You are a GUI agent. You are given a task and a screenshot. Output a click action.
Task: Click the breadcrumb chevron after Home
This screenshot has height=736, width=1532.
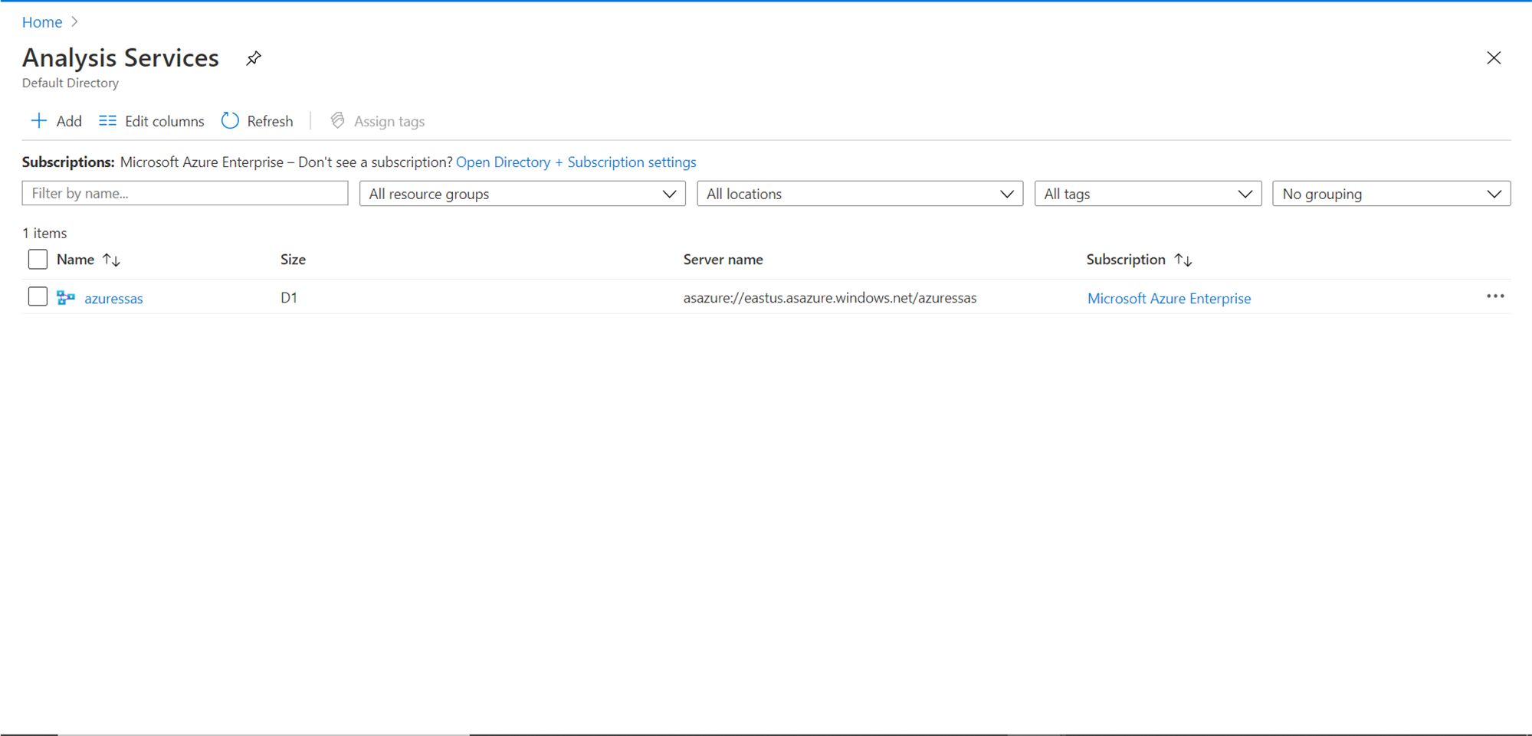coord(74,22)
